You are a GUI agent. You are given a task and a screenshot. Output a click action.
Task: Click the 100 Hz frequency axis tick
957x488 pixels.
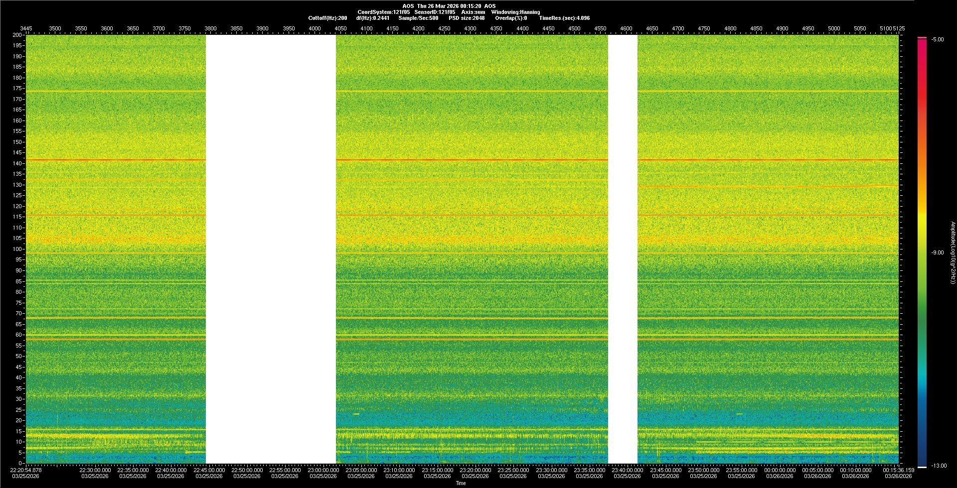click(x=17, y=249)
